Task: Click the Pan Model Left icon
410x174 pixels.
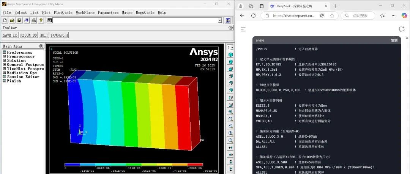Action: (231, 148)
